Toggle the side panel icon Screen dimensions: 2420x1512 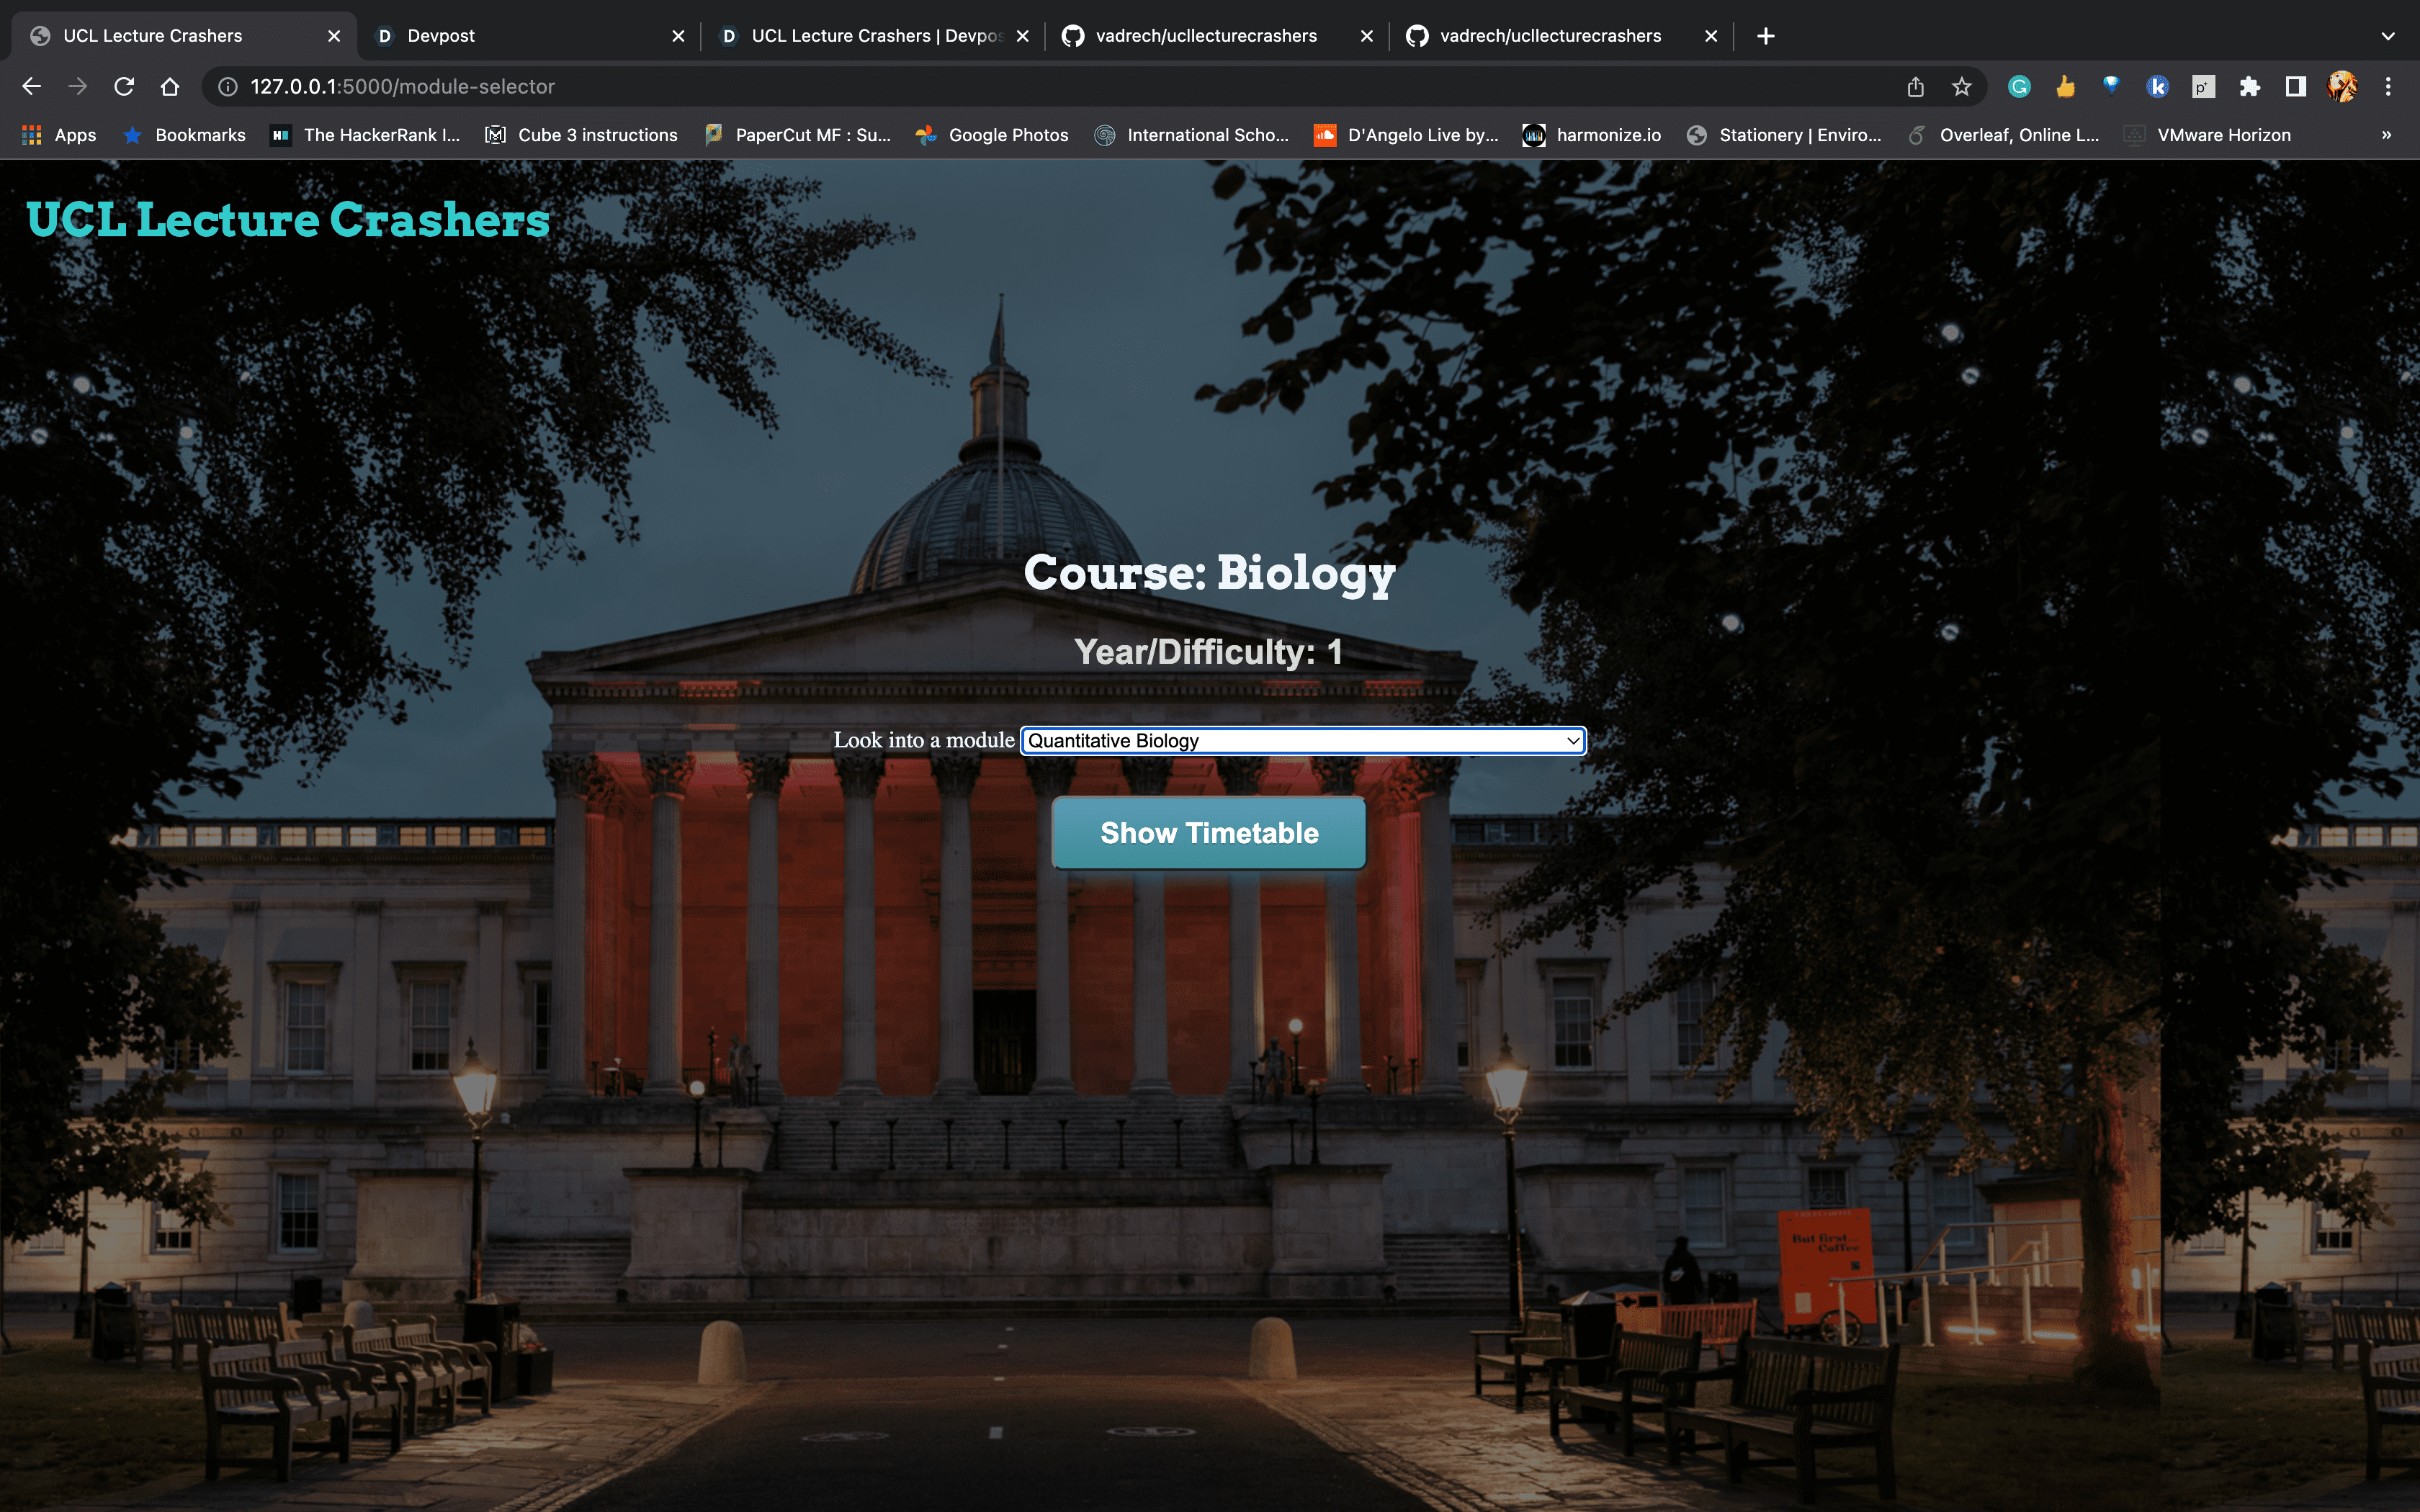point(2296,87)
